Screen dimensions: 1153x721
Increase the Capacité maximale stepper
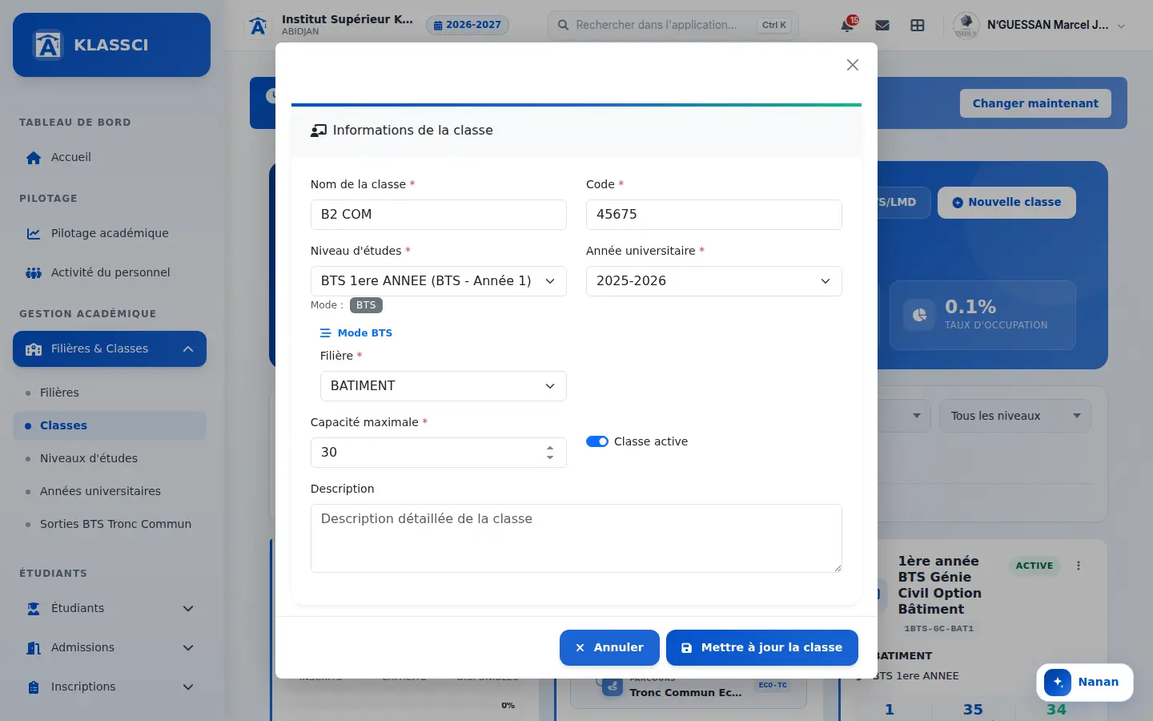pyautogui.click(x=550, y=448)
